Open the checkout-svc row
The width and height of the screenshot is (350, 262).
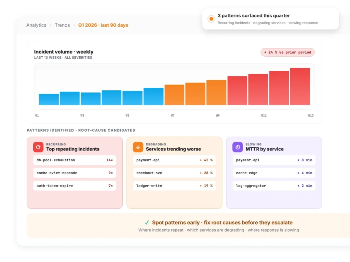(x=174, y=173)
